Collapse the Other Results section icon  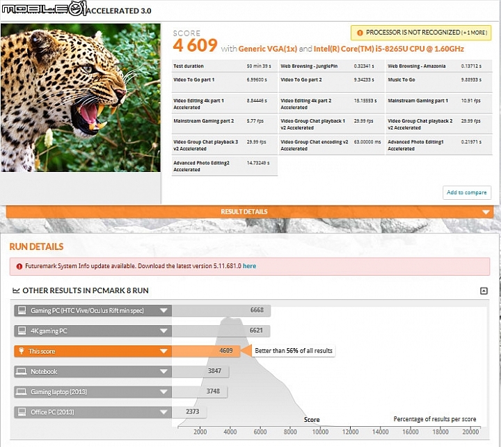(x=484, y=290)
